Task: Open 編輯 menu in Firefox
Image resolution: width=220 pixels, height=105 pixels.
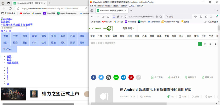Action: 100,6
